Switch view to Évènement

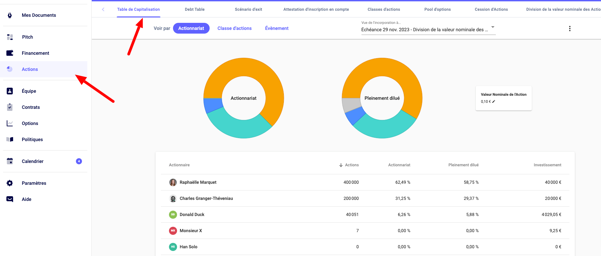(x=276, y=28)
